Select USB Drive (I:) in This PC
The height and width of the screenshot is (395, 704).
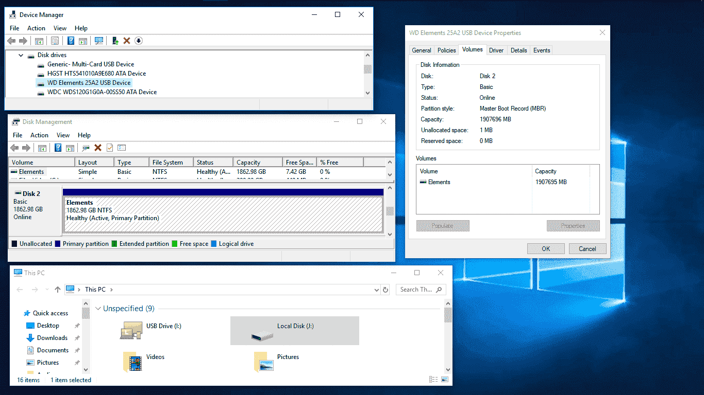click(x=163, y=330)
